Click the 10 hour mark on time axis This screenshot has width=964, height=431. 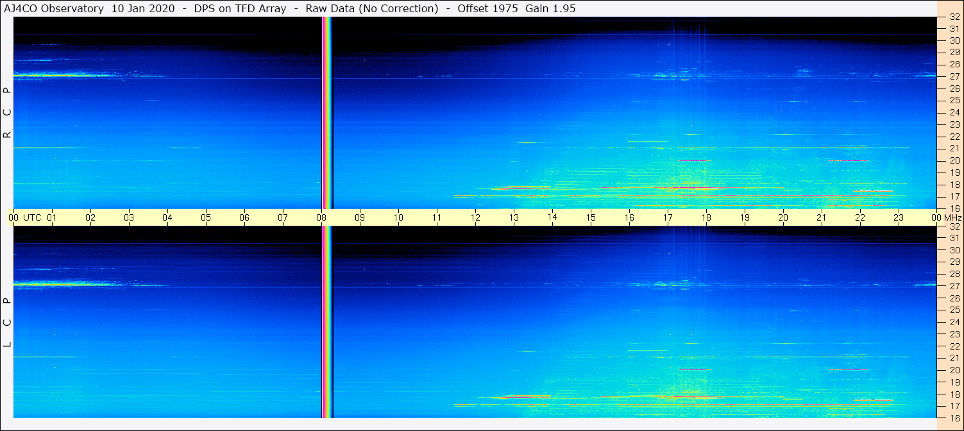[x=398, y=217]
